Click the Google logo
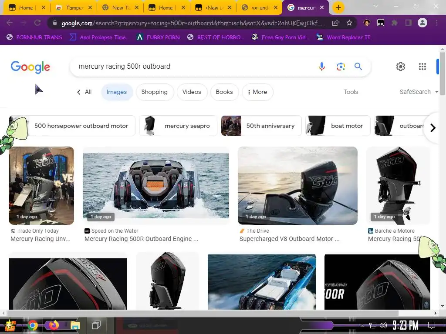Screen dimensions: 446x334 30,67
